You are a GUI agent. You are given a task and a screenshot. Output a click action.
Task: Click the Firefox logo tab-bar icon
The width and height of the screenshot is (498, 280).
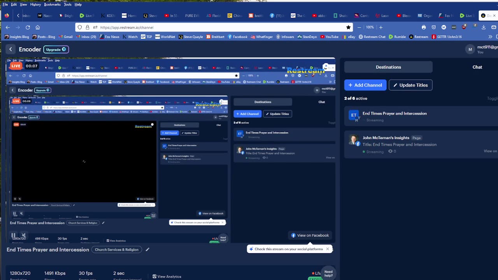pyautogui.click(x=7, y=16)
